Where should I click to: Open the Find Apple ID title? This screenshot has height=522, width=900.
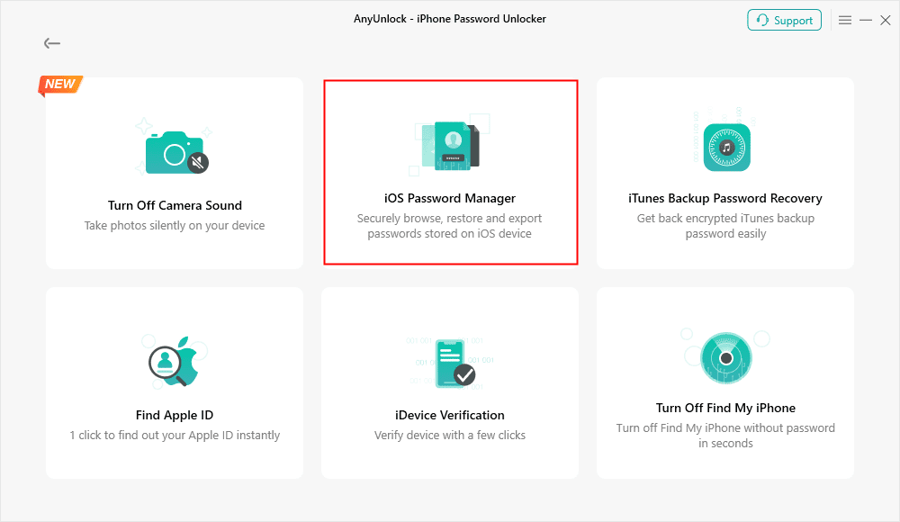(175, 415)
